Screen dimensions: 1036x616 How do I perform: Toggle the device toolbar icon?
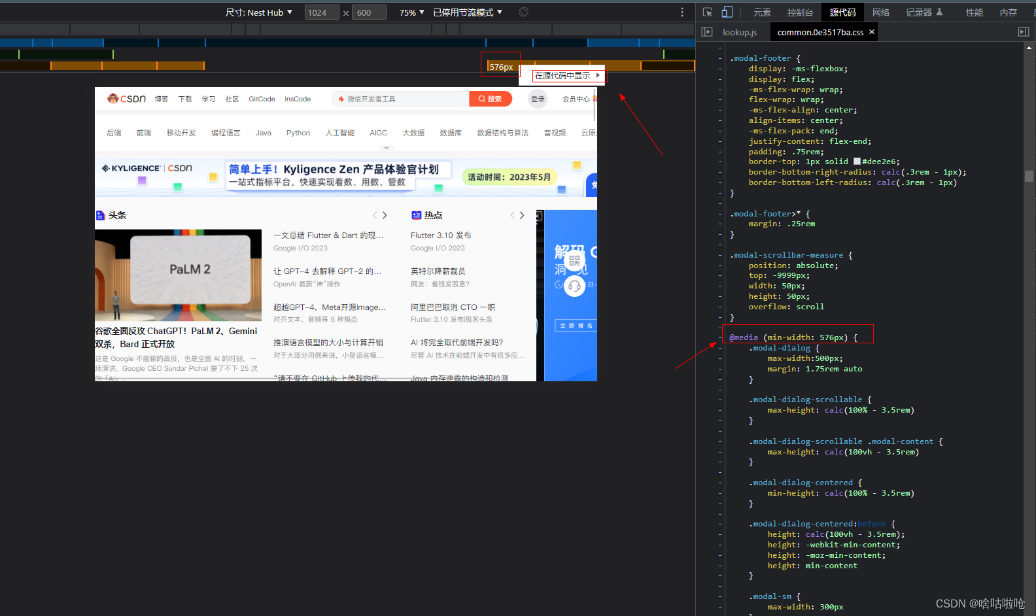click(x=727, y=12)
